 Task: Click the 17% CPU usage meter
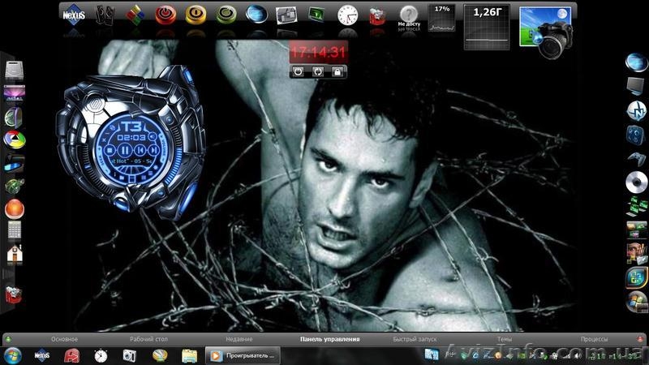coord(441,18)
